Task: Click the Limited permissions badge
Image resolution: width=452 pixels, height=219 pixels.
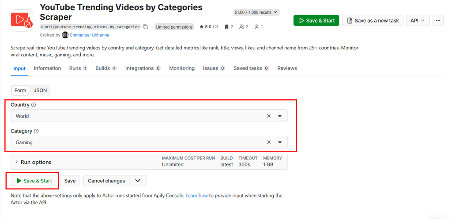Action: tap(174, 27)
